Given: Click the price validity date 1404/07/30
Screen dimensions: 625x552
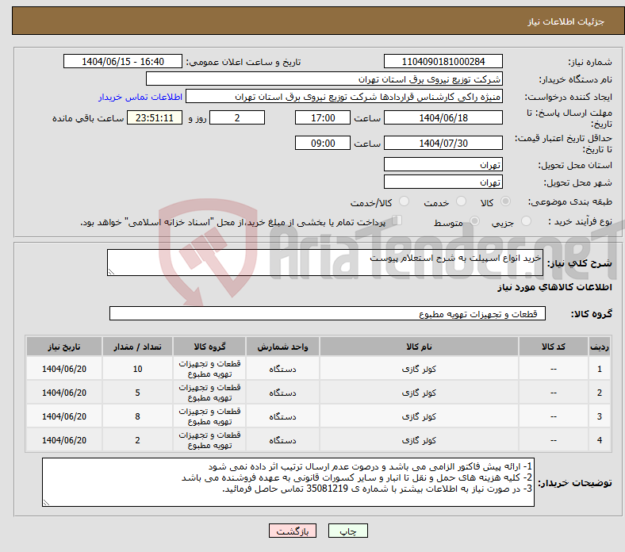Looking at the screenshot, I should tap(443, 143).
